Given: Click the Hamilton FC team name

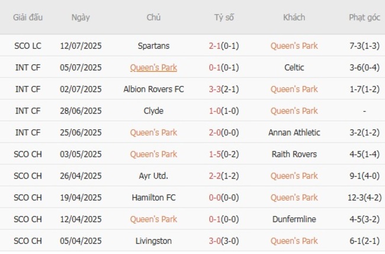Looking at the screenshot, I should pyautogui.click(x=153, y=198).
